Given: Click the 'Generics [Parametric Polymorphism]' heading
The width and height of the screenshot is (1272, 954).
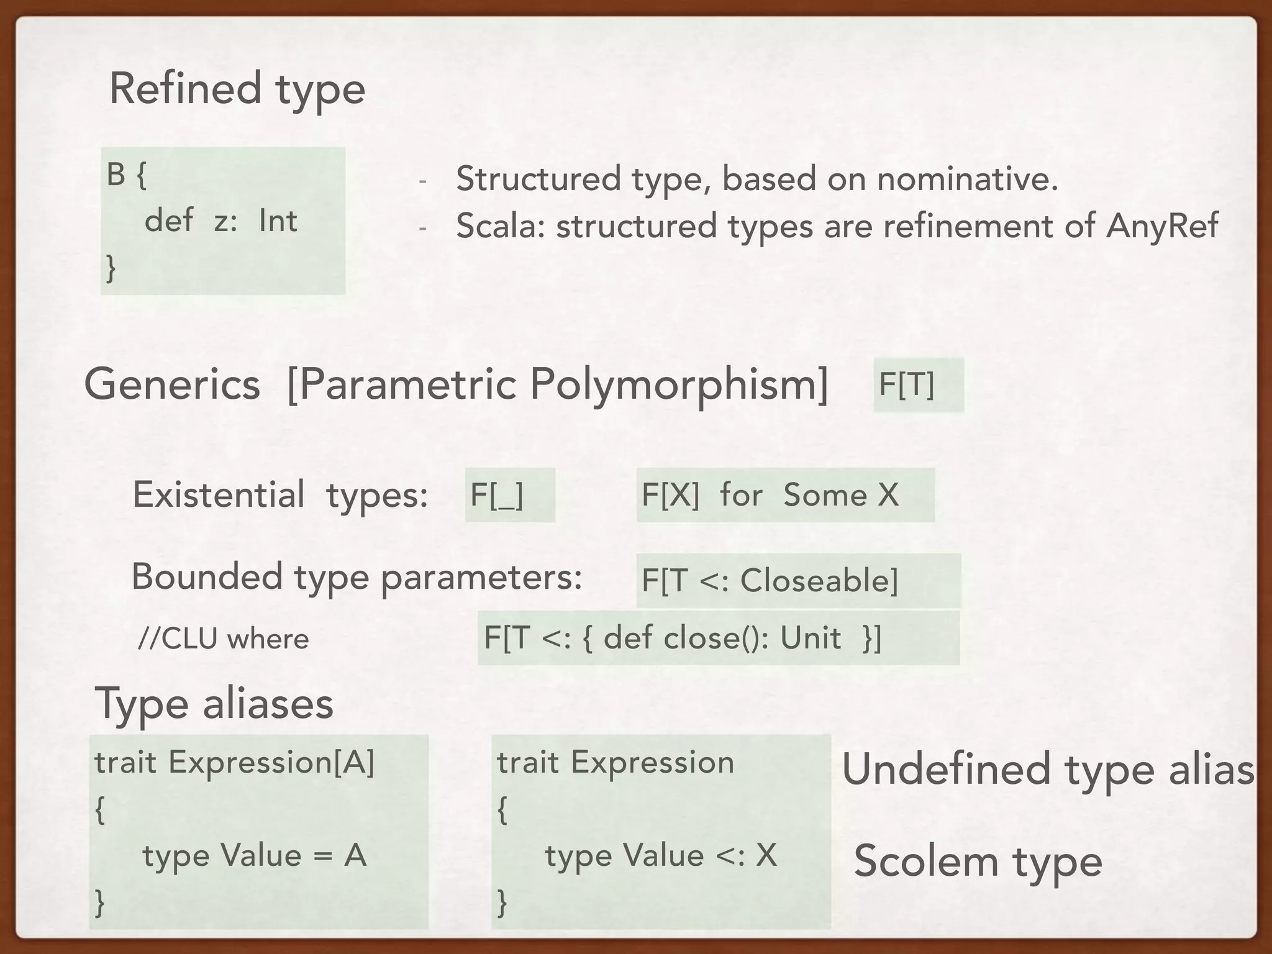Looking at the screenshot, I should [x=456, y=384].
